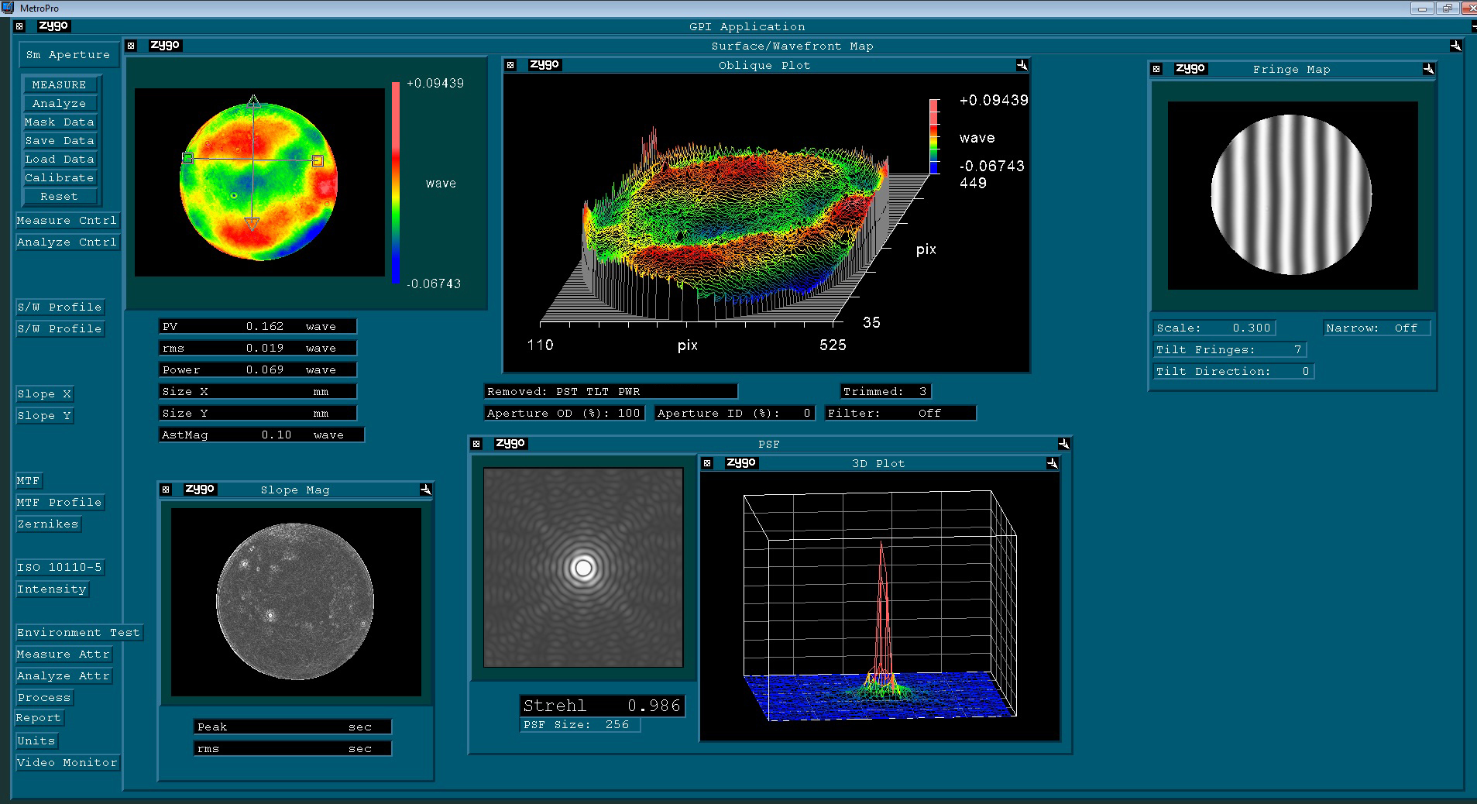Open Measure Attr window
The width and height of the screenshot is (1477, 804).
pos(64,654)
